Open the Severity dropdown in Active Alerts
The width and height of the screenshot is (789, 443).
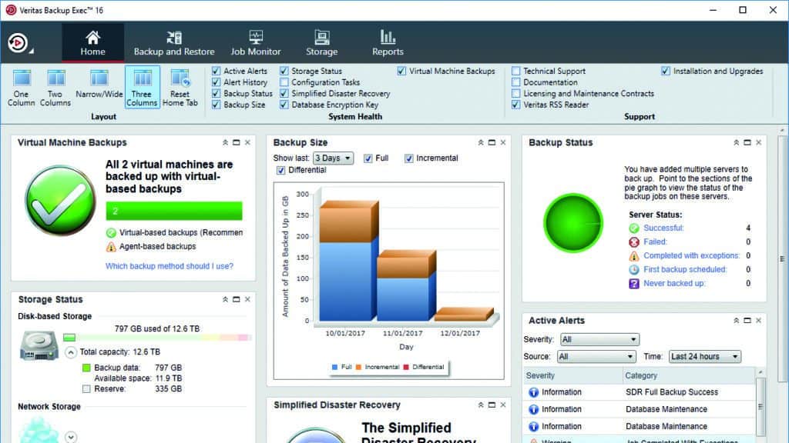599,339
